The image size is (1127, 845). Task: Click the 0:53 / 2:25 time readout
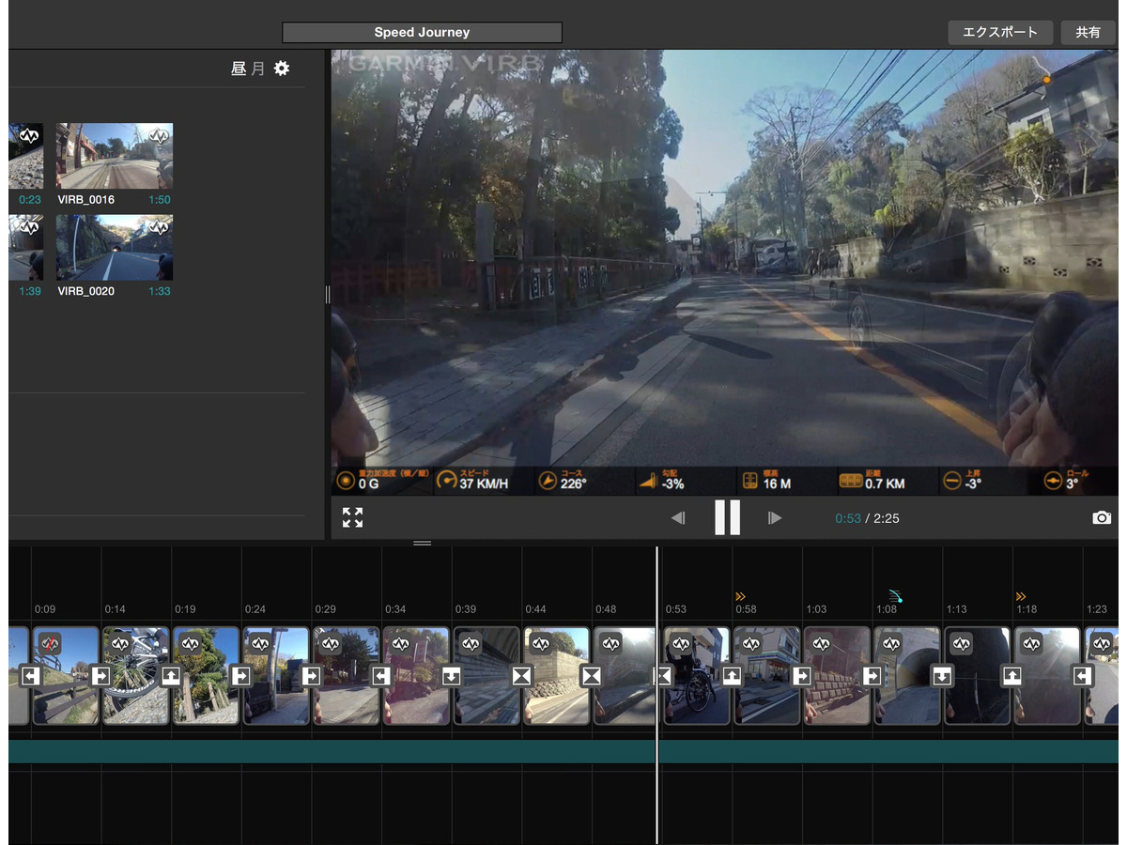[867, 518]
